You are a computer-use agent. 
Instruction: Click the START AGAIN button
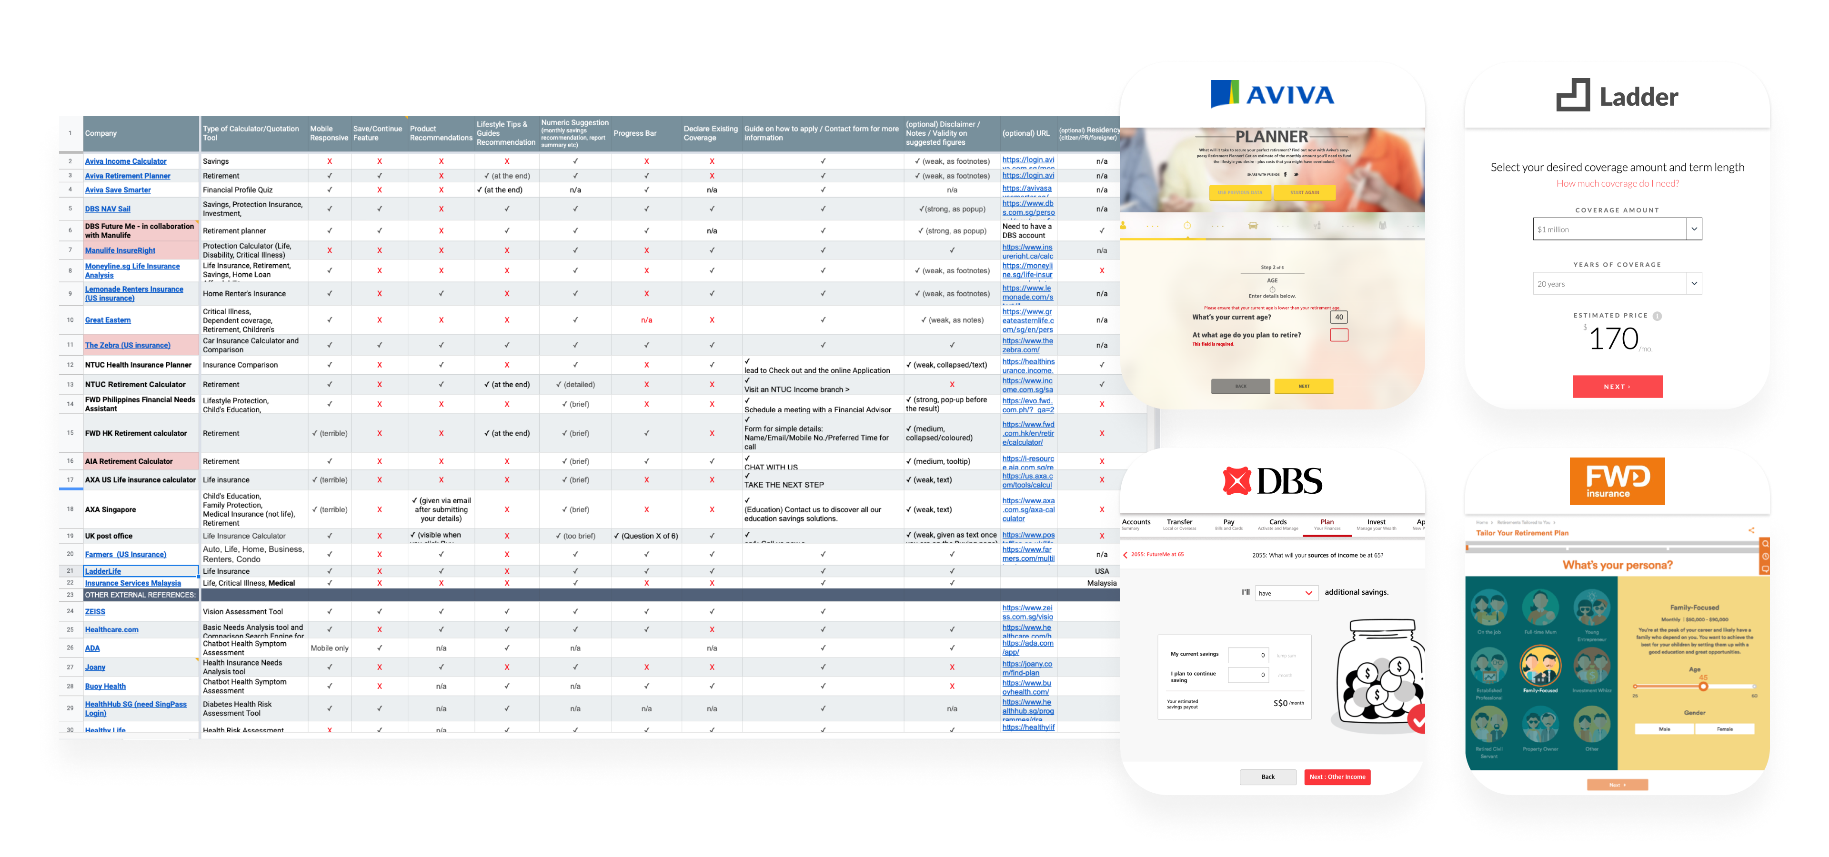tap(1304, 192)
